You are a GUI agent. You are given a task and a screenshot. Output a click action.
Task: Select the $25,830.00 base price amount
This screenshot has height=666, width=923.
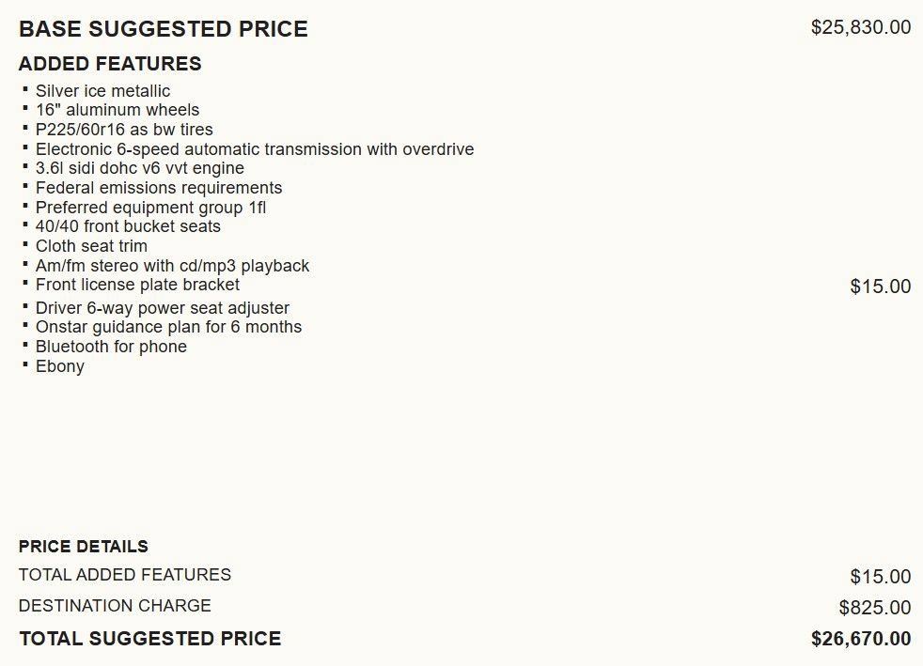[x=861, y=27]
